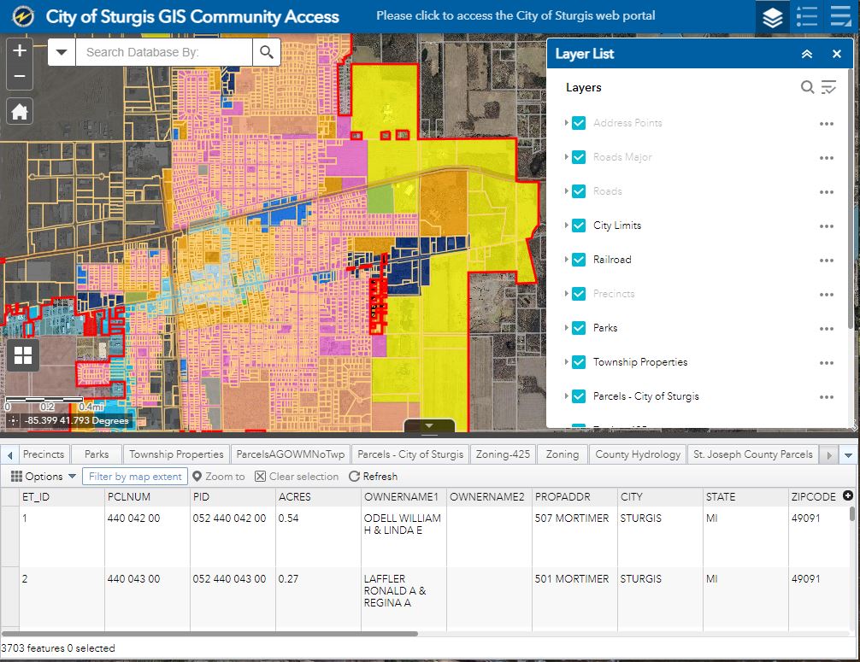The image size is (860, 662).
Task: Click the Search Database By input field
Action: click(164, 52)
